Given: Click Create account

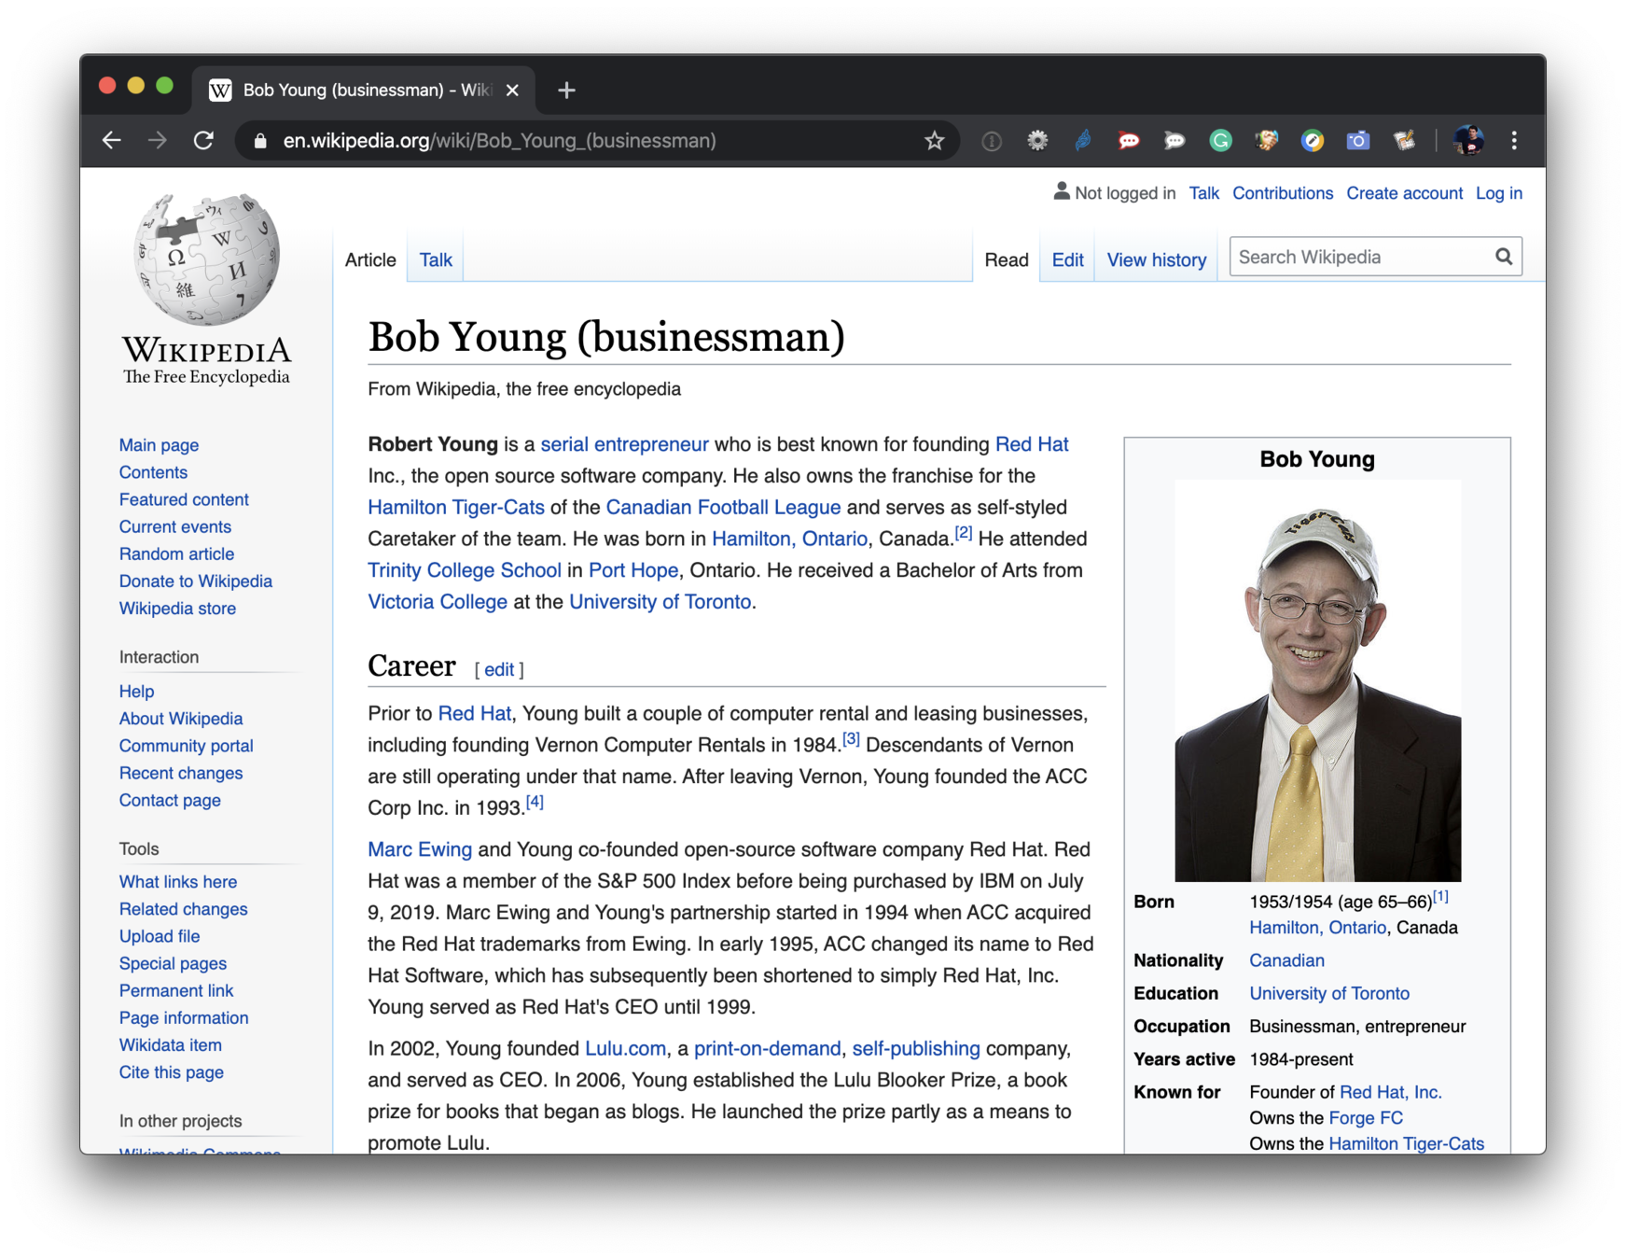Looking at the screenshot, I should (1404, 193).
